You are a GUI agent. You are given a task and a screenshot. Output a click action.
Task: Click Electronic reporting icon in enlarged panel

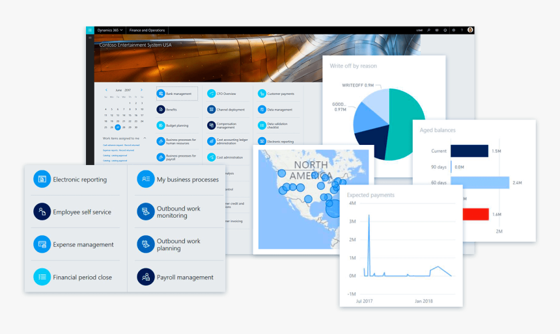pos(42,179)
